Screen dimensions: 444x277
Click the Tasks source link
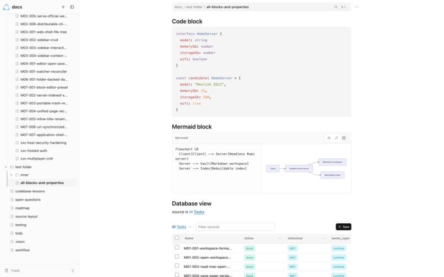199,212
